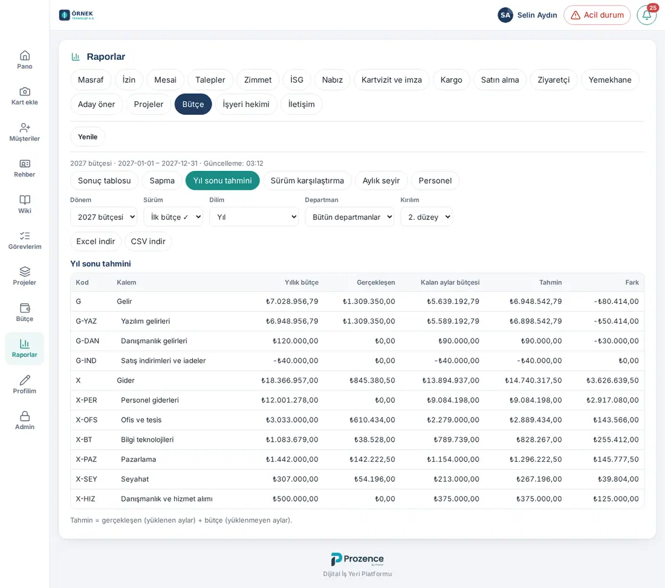The width and height of the screenshot is (665, 588).
Task: Open the Kırılım dropdown showing 2. düzey
Action: 427,217
